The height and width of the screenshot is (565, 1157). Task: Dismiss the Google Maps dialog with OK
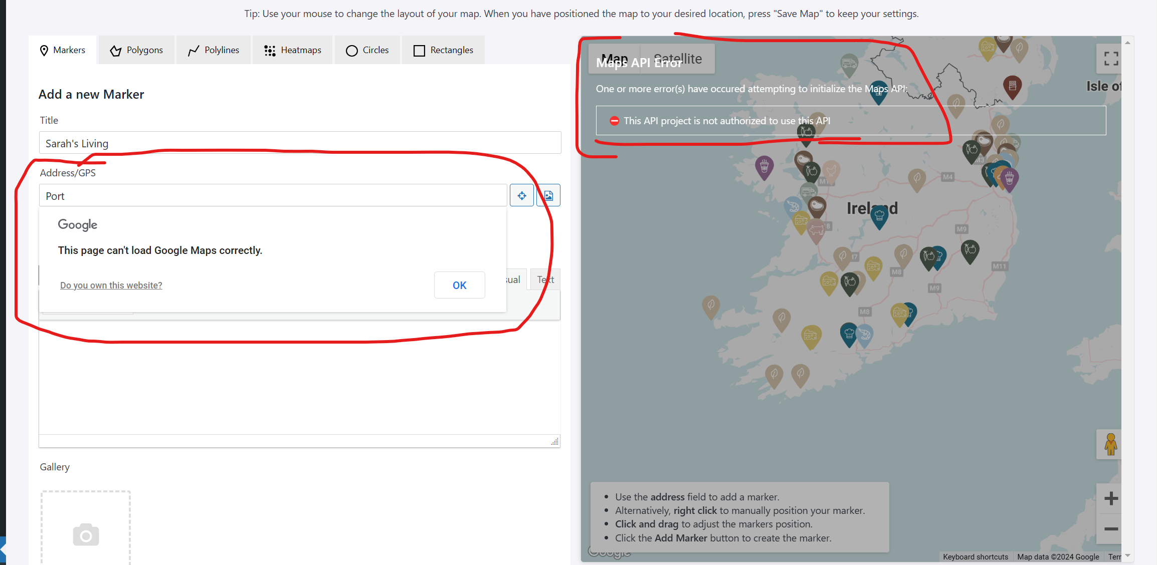click(460, 285)
